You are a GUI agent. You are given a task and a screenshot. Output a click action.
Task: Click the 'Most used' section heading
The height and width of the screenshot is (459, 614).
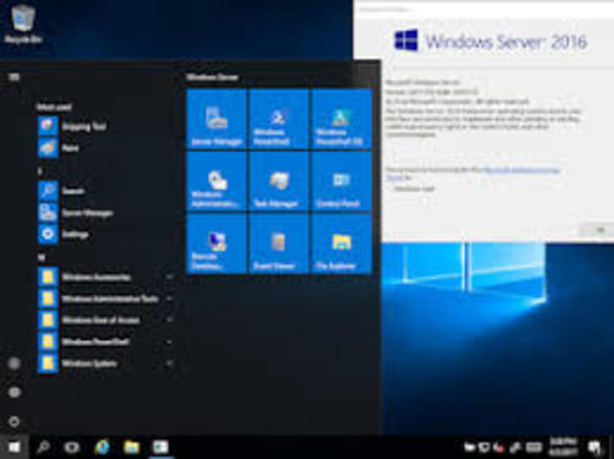pyautogui.click(x=54, y=106)
